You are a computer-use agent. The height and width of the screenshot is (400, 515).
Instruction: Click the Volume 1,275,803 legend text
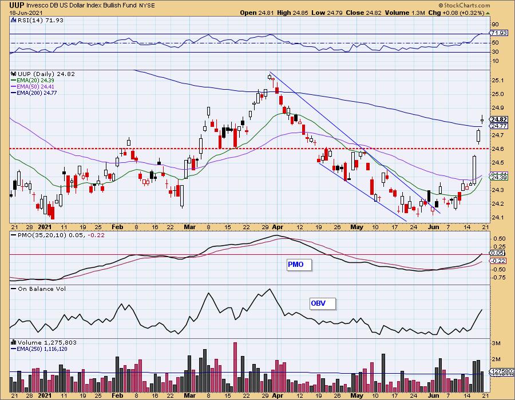[47, 343]
